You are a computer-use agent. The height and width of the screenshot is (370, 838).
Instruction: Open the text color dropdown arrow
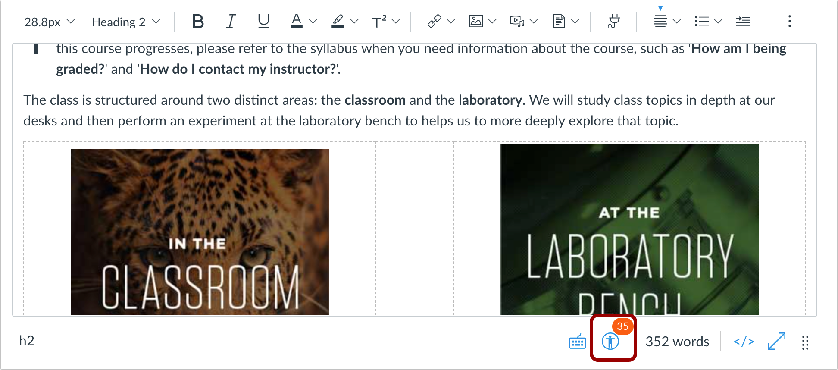[x=313, y=21]
